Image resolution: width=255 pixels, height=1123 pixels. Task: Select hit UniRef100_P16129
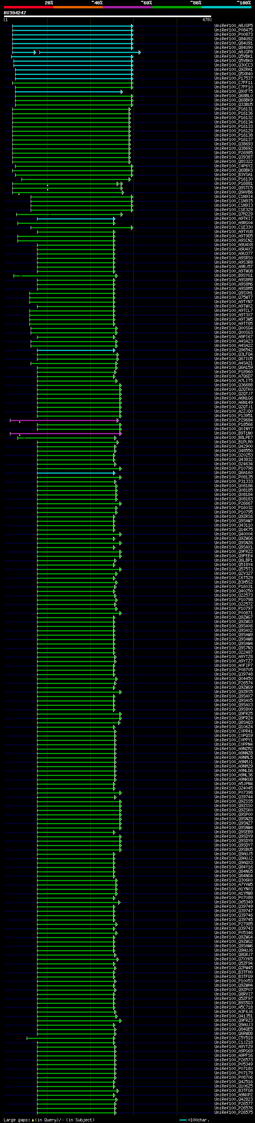233,131
